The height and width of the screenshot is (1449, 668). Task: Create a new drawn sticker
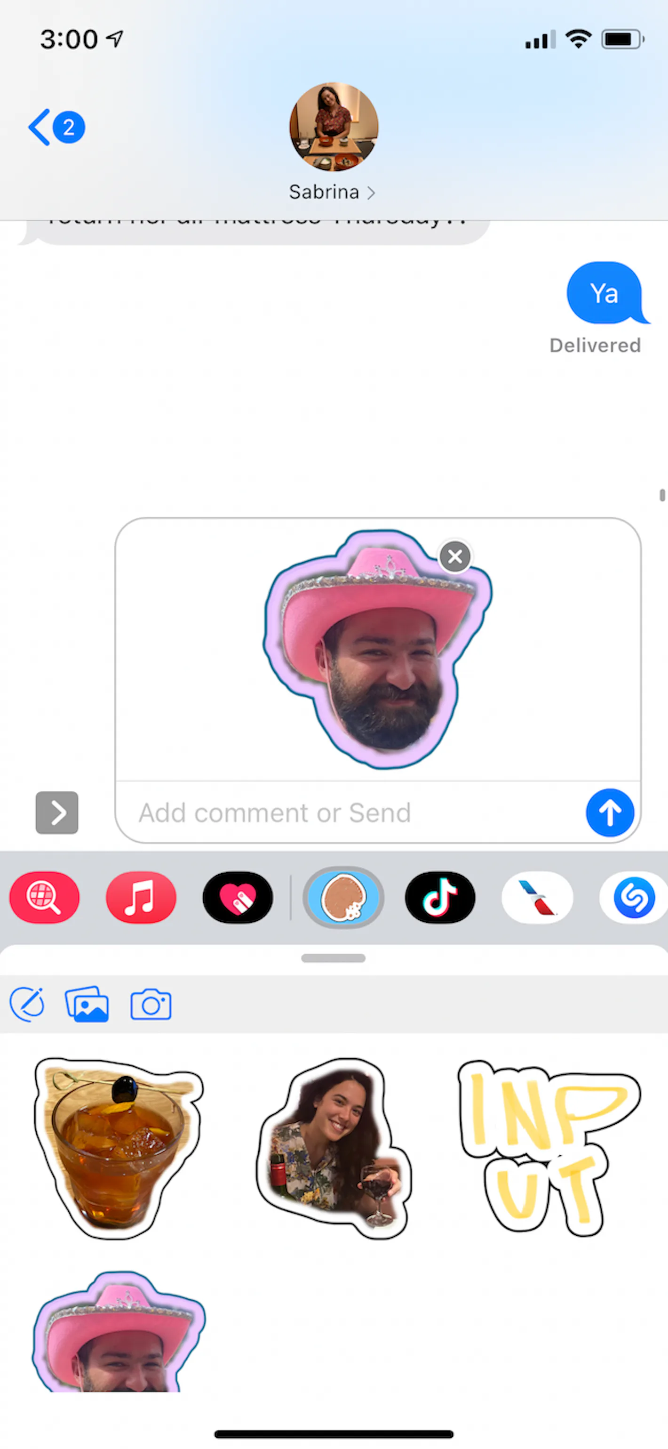[x=27, y=1004]
